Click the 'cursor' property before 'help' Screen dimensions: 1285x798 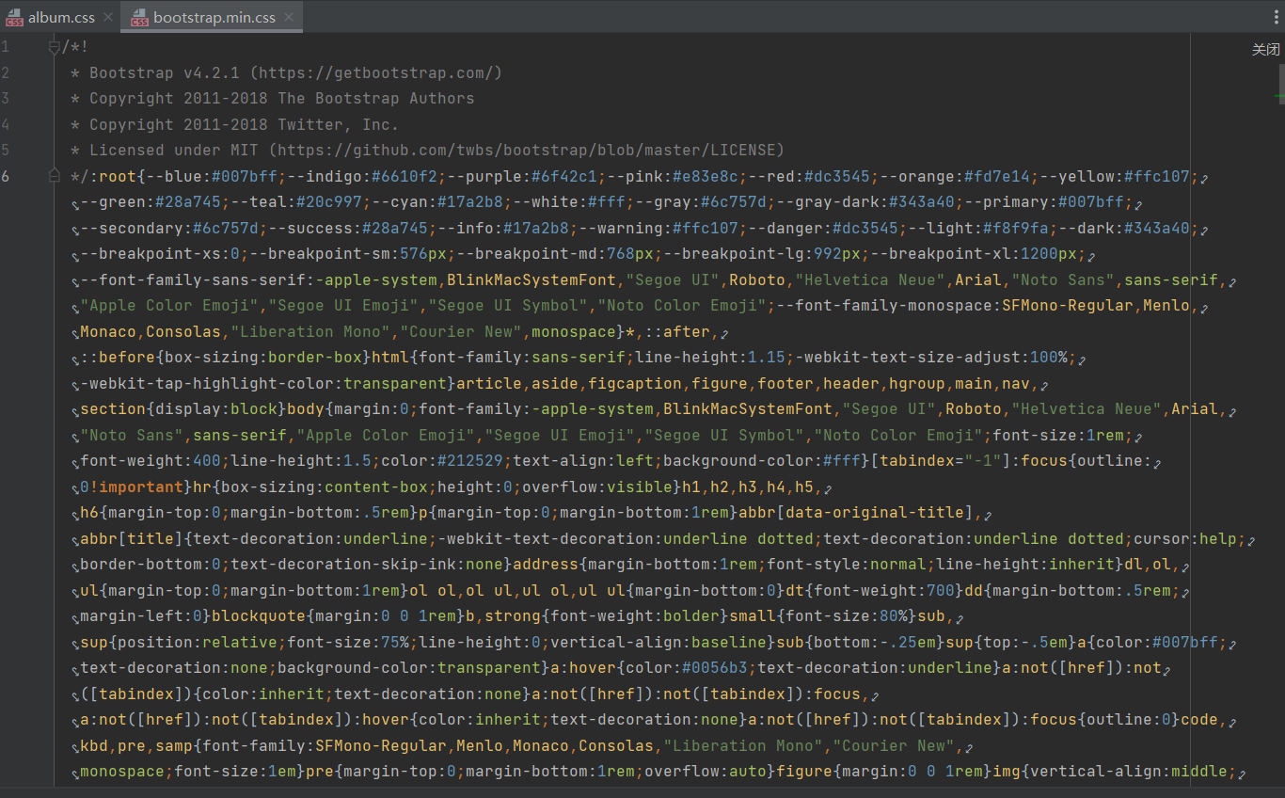point(1162,538)
